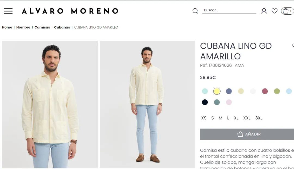
Task: Choose the olive green color swatch
Action: pyautogui.click(x=277, y=91)
